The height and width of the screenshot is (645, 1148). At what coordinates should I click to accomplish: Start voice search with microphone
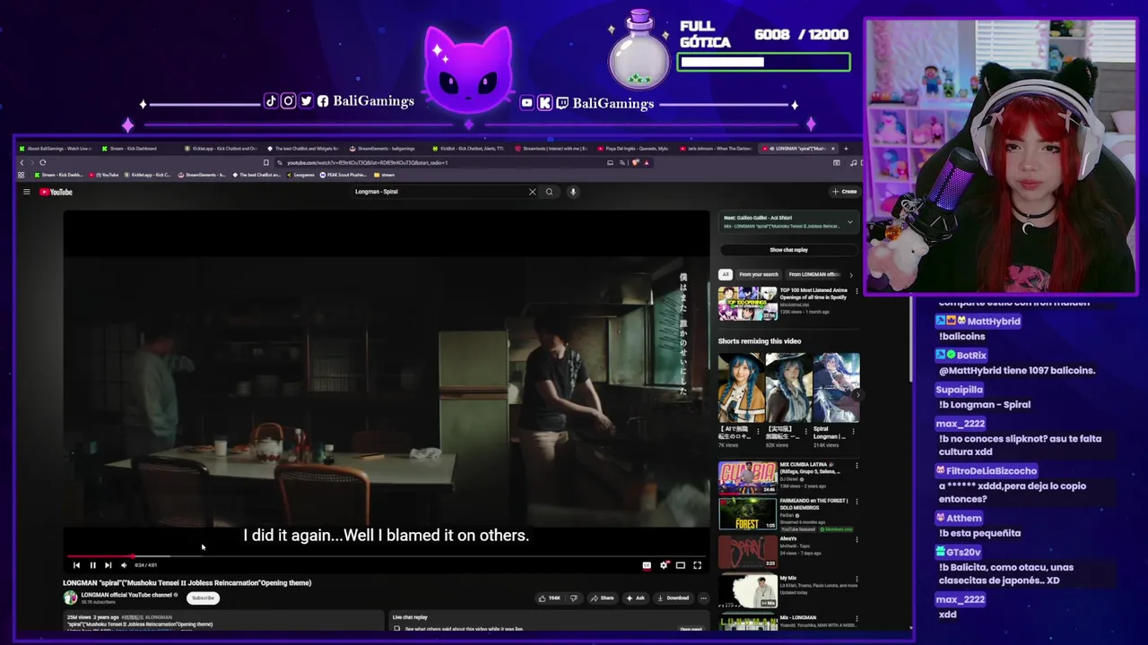coord(572,192)
